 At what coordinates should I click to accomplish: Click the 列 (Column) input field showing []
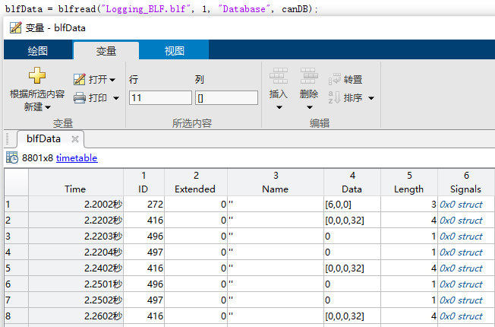pyautogui.click(x=226, y=98)
